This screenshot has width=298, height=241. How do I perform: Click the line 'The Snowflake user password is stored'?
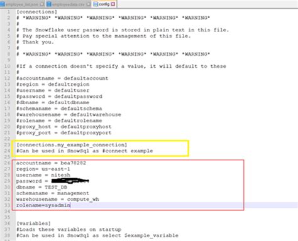[123, 30]
